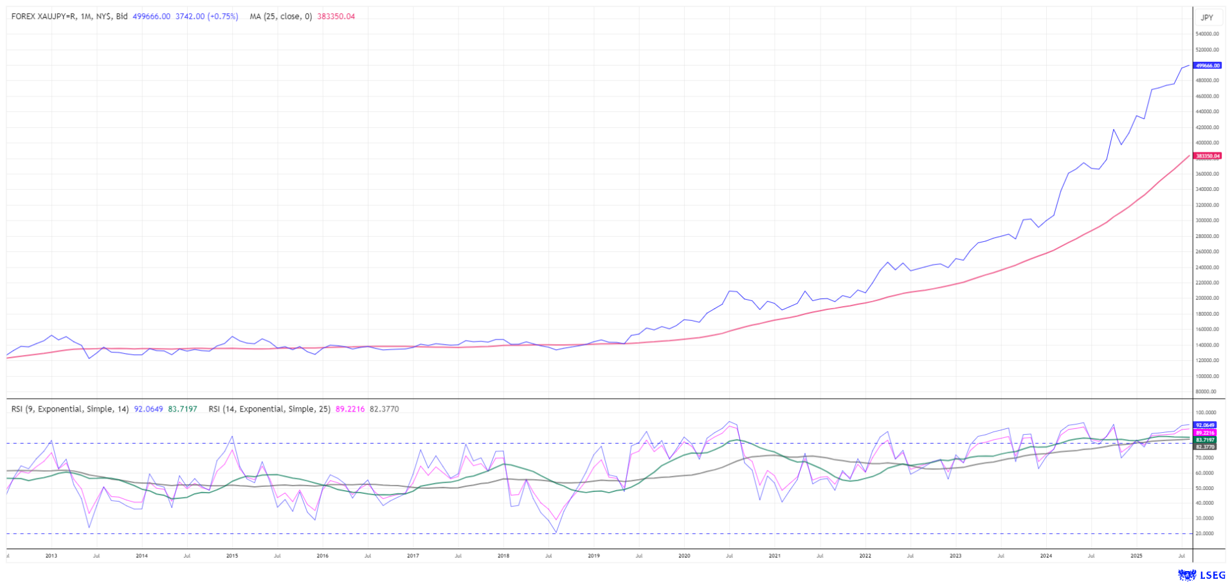Select the RSI (9, Exponential, Simple, 14) label
Screen dimensions: 1232x582
click(x=69, y=409)
